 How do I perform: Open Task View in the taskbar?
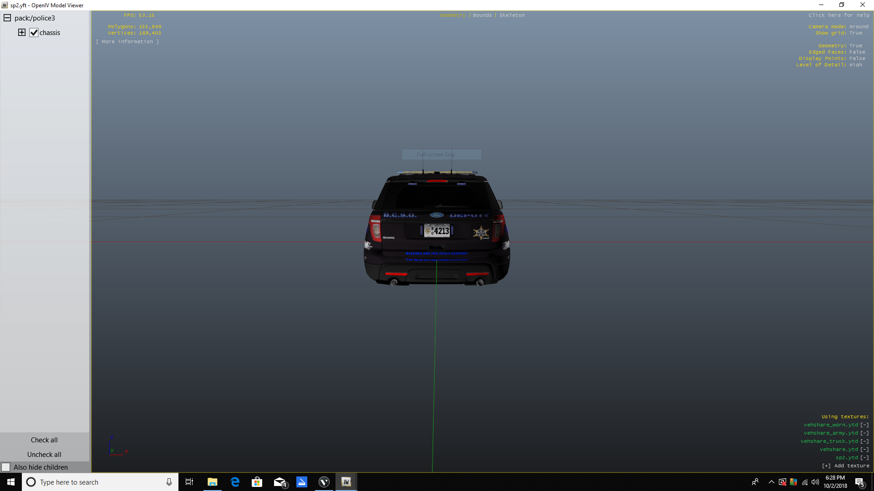coord(189,482)
